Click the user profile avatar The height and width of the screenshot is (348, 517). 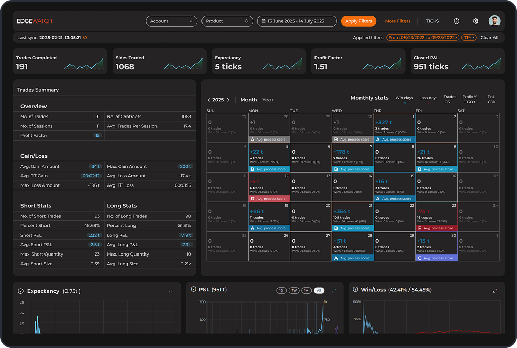[494, 21]
